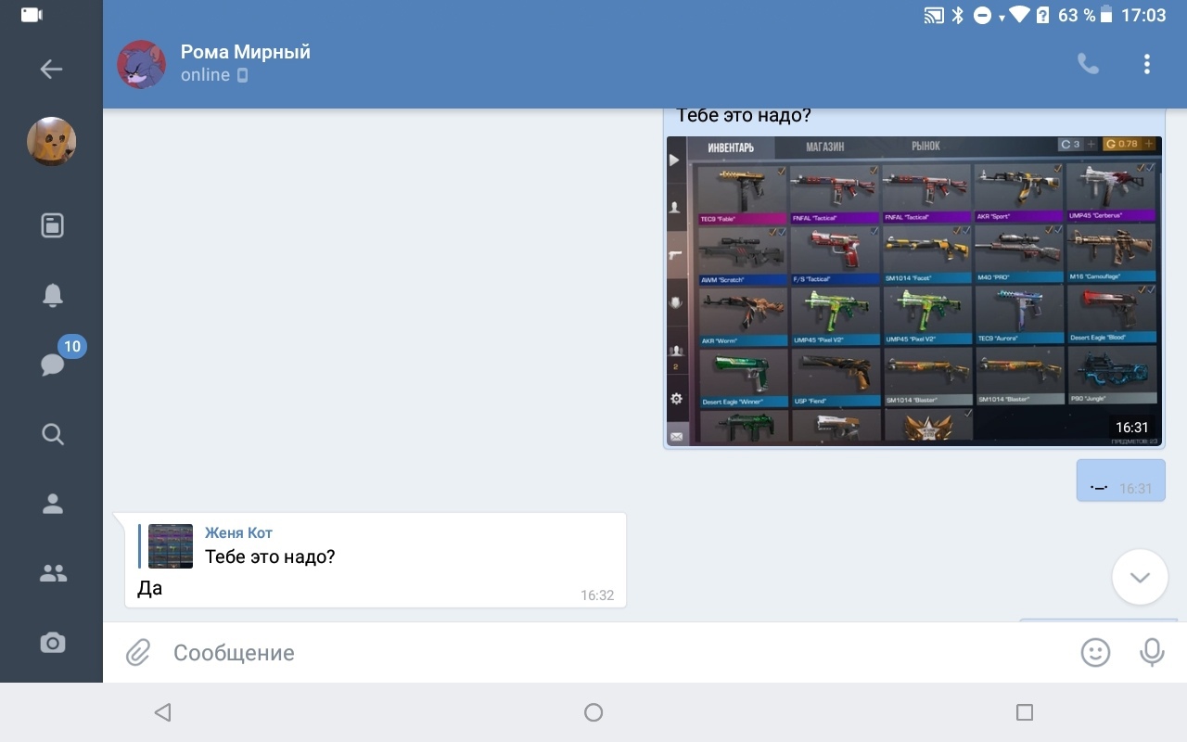
Task: Start a call with Рома Мирный
Action: point(1088,64)
